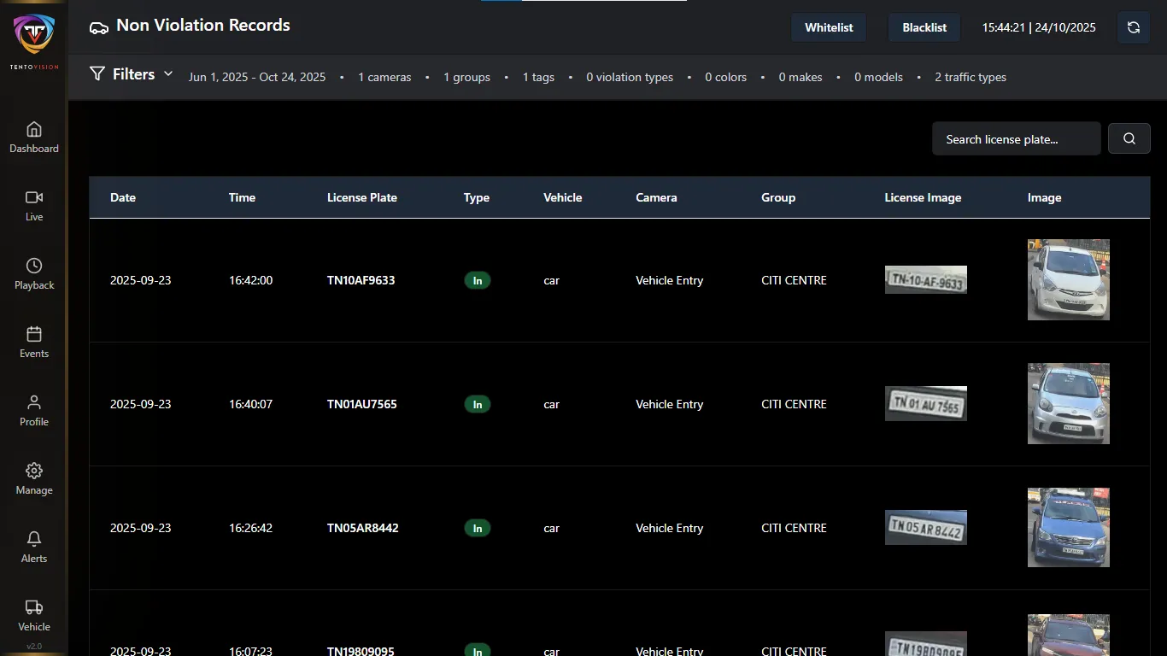Viewport: 1167px width, 656px height.
Task: Open the Profile person icon
Action: (34, 403)
